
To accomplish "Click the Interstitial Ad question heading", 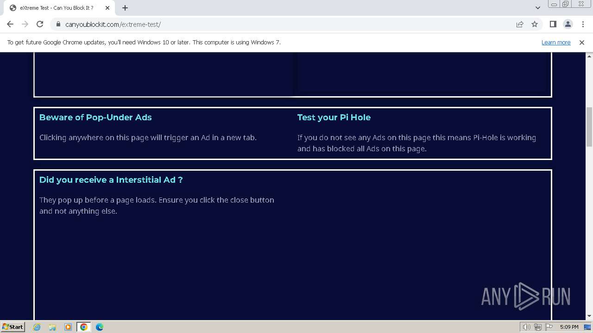I will [x=111, y=180].
